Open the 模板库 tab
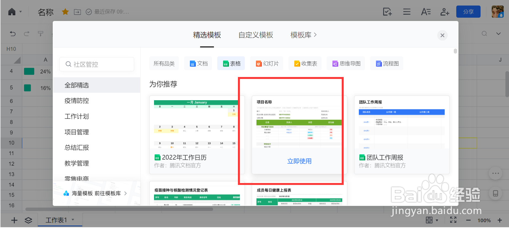The image size is (509, 228). point(303,35)
